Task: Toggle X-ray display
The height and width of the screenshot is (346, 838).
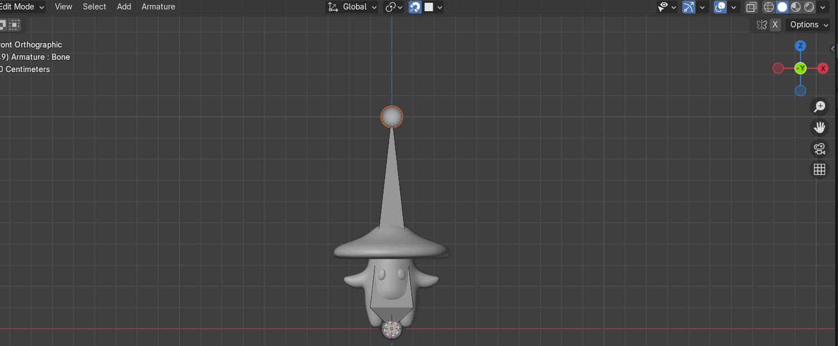Action: 751,7
